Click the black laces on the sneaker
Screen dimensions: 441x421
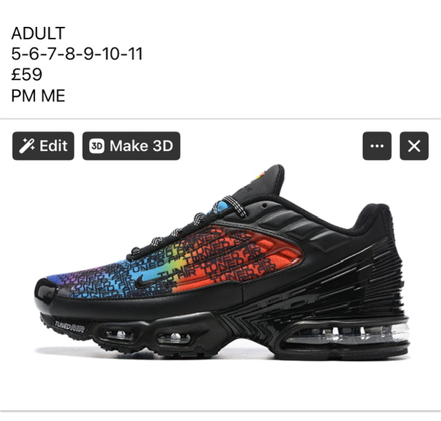pyautogui.click(x=185, y=228)
